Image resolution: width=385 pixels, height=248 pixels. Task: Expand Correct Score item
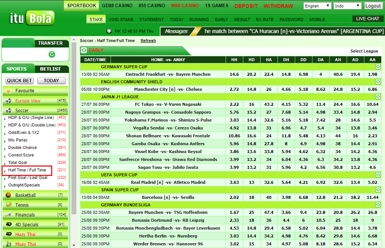[21, 155]
